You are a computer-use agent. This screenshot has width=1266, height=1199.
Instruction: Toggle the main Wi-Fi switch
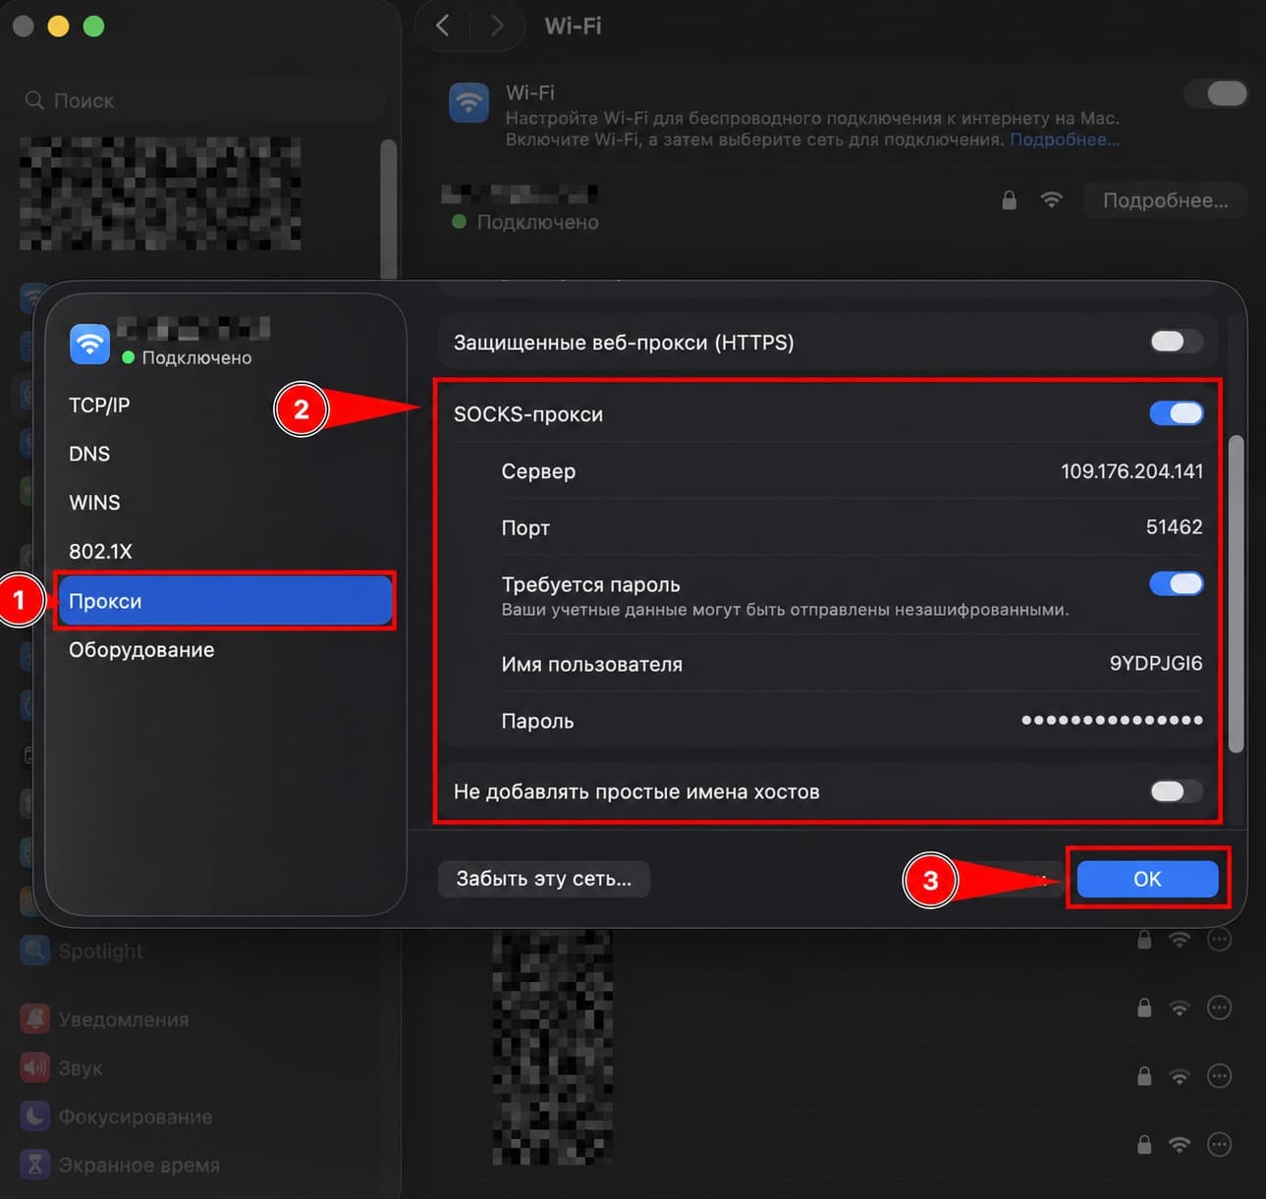coord(1216,93)
